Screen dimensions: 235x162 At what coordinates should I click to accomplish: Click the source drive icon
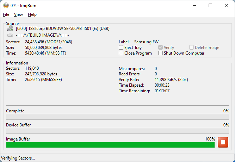coord(10,29)
